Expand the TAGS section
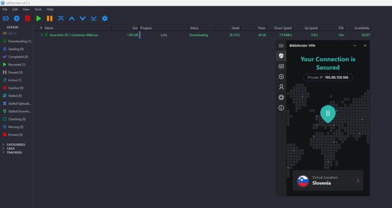This screenshot has width=392, height=208. (3, 149)
